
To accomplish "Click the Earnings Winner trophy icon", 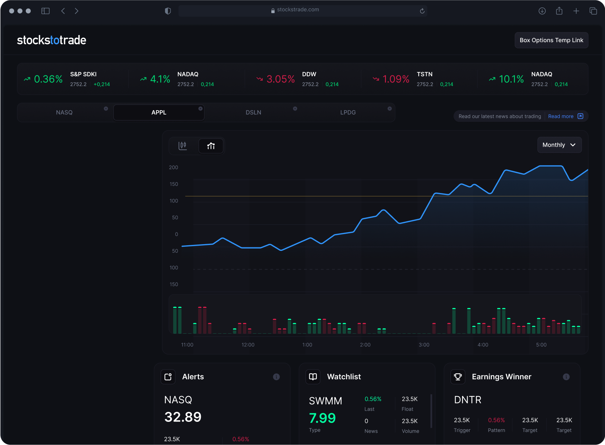I will (458, 377).
